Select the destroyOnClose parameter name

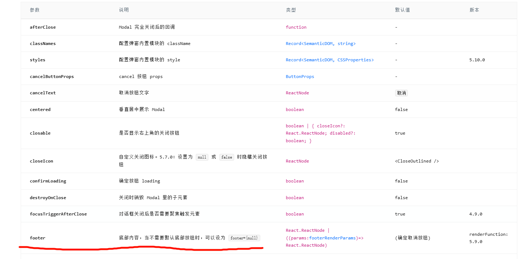48,198
